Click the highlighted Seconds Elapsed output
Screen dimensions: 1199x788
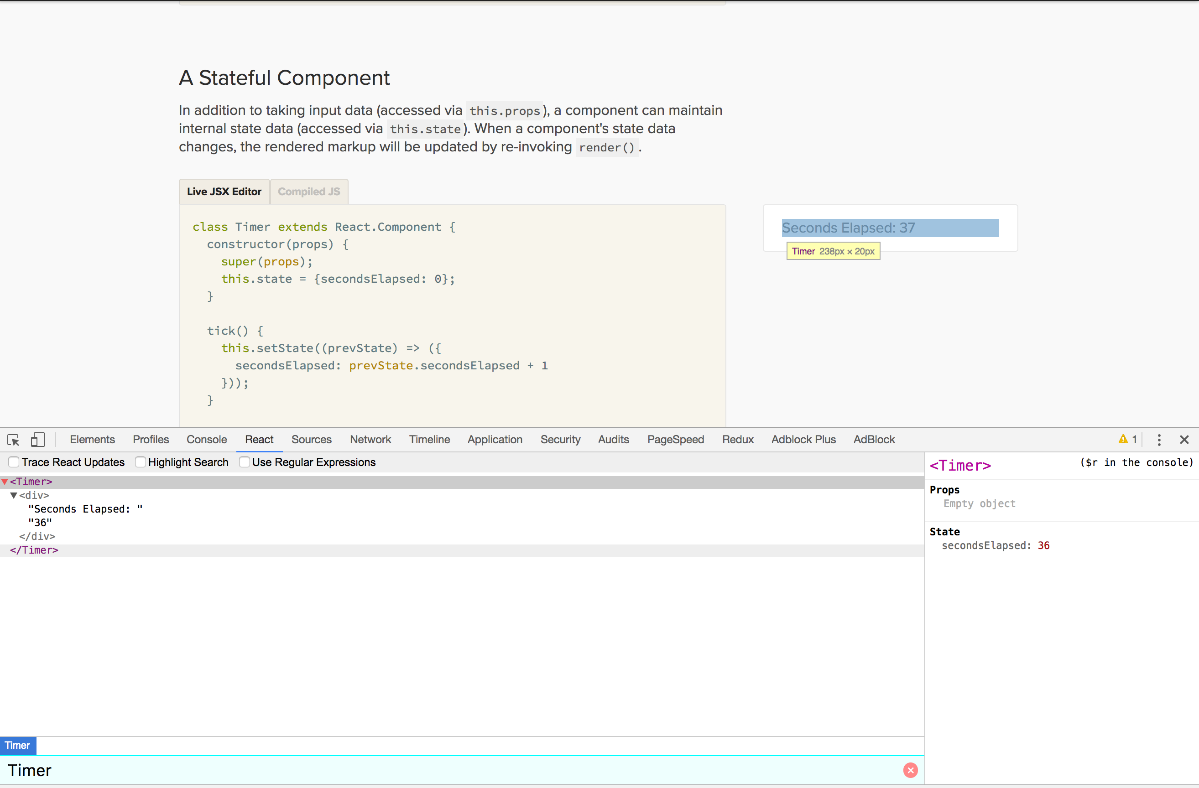pyautogui.click(x=890, y=228)
